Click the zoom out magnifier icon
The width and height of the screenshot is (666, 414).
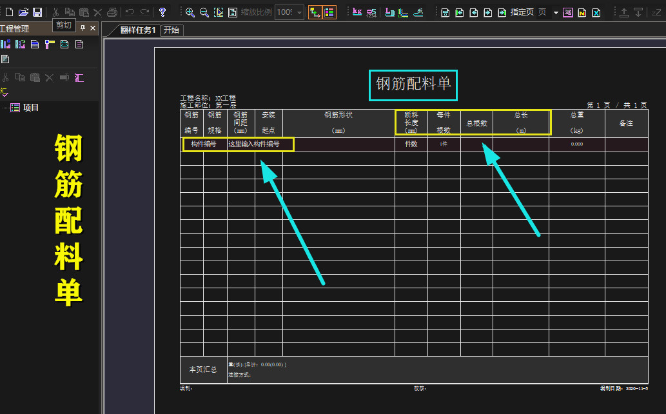pyautogui.click(x=204, y=12)
